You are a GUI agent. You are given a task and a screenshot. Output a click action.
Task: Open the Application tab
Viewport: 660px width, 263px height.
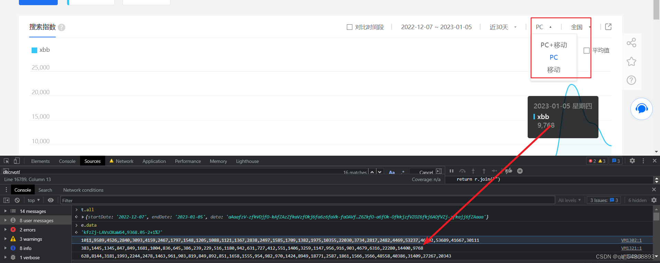tap(154, 161)
